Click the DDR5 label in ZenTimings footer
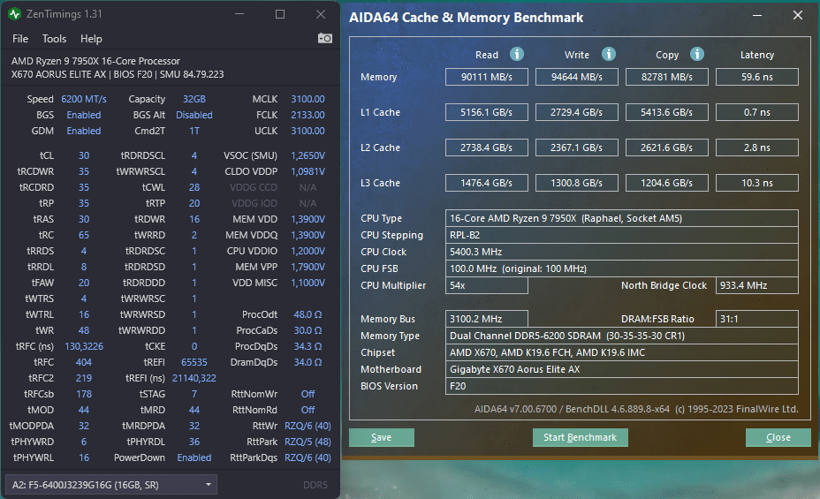This screenshot has width=820, height=499. click(315, 485)
